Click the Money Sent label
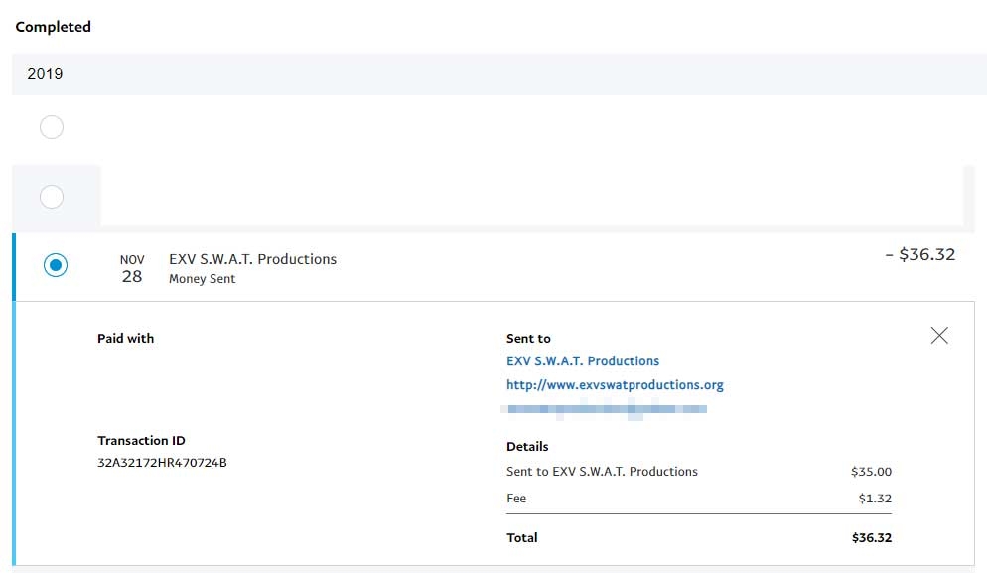The width and height of the screenshot is (987, 573). point(202,278)
